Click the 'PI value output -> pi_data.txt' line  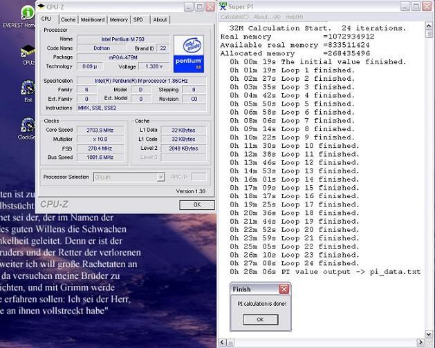pos(325,272)
